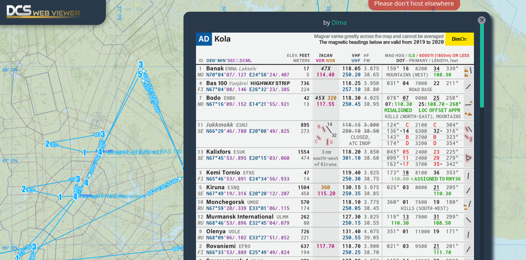Click the Bas 100 waypoint 4 map marker

(100, 152)
